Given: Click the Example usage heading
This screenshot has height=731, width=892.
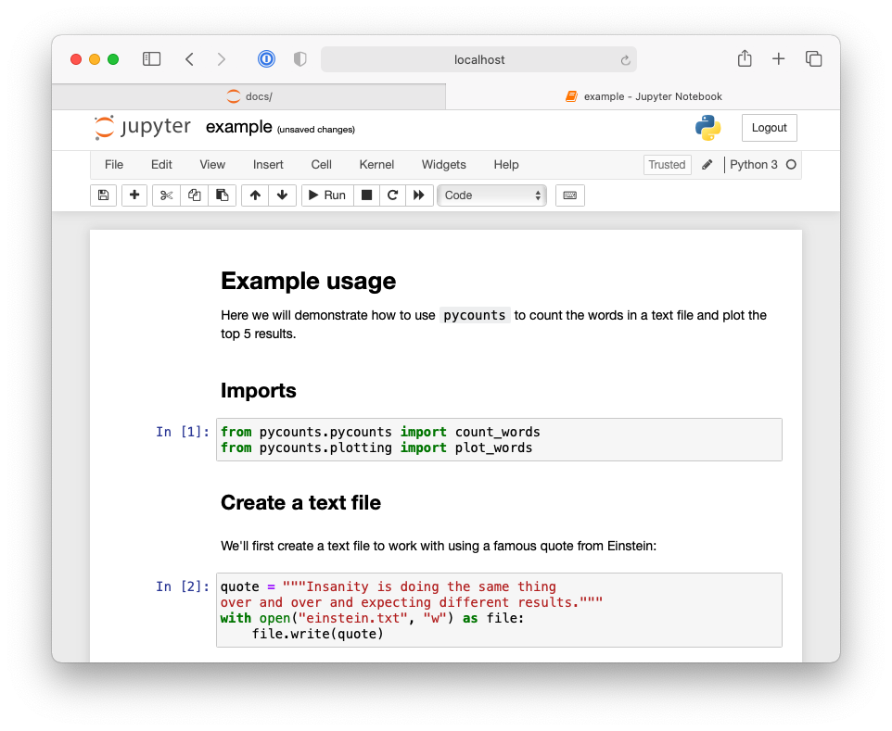Looking at the screenshot, I should pos(309,282).
